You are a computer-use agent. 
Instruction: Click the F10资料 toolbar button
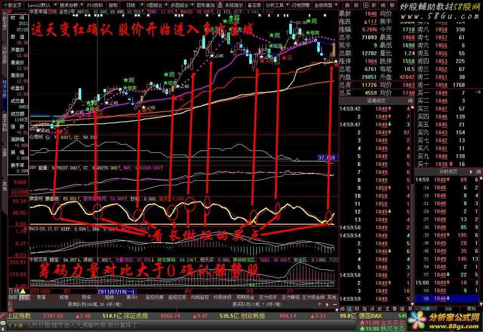94,5
